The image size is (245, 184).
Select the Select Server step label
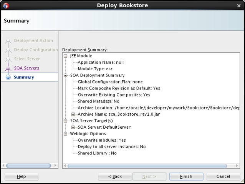(27, 59)
